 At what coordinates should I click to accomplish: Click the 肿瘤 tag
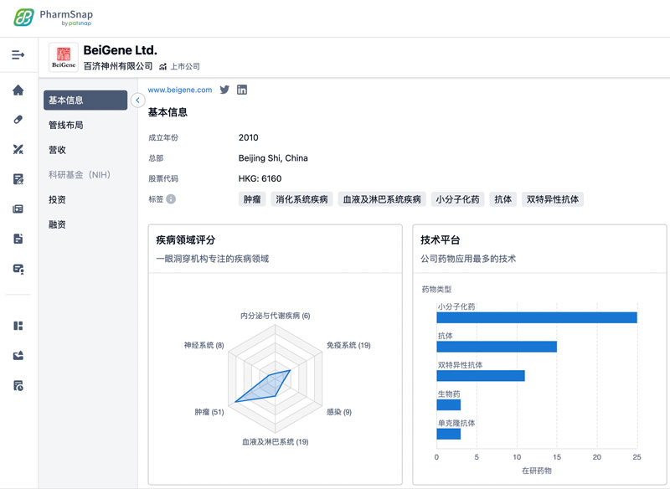click(252, 199)
